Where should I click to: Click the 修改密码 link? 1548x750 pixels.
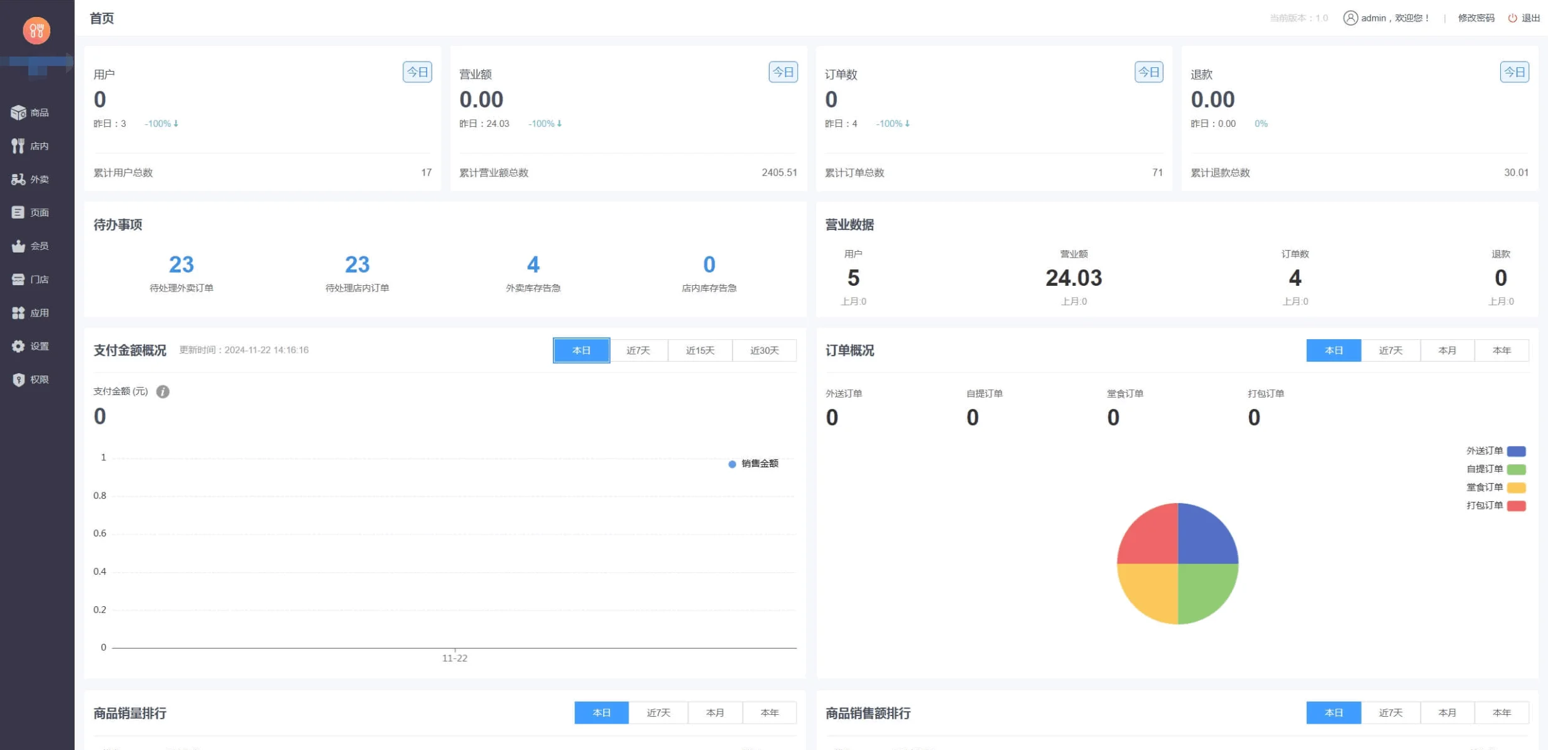(1476, 18)
